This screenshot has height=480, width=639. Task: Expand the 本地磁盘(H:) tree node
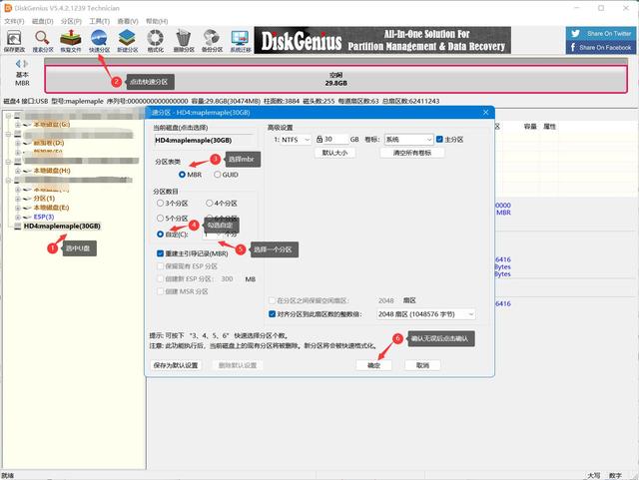[x=18, y=171]
